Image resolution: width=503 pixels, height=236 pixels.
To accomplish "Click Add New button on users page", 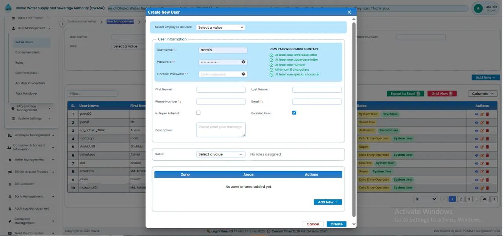I will [486, 77].
